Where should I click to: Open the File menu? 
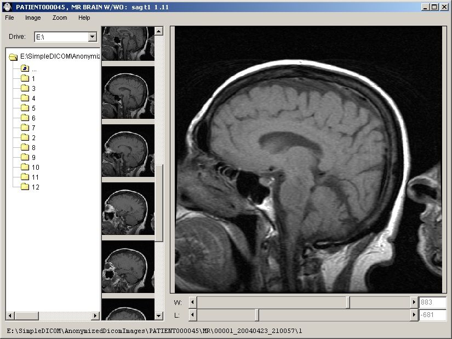click(x=9, y=18)
